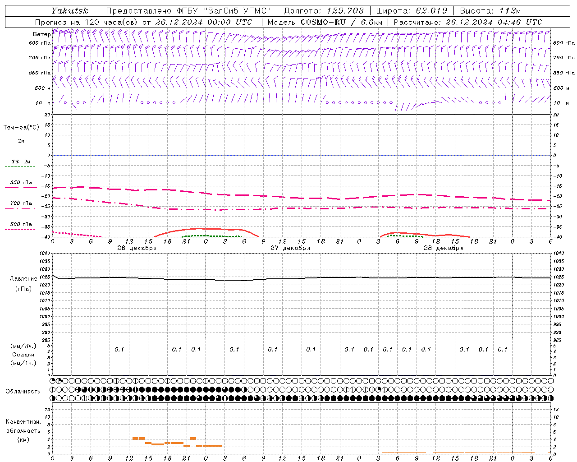Viewport: 577px width, 462px height.
Task: Click the Ветер panel label
Action: coord(41,34)
